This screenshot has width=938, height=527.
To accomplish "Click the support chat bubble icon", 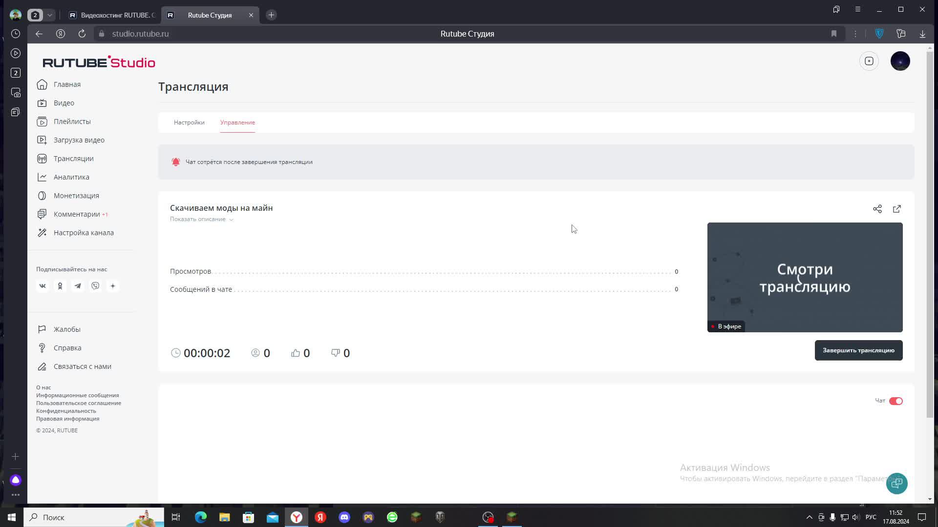I will (897, 483).
